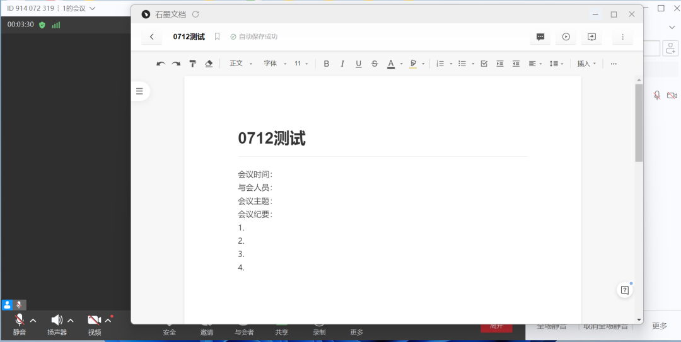Image resolution: width=681 pixels, height=342 pixels.
Task: Open the font size 11 dropdown
Action: pyautogui.click(x=301, y=64)
